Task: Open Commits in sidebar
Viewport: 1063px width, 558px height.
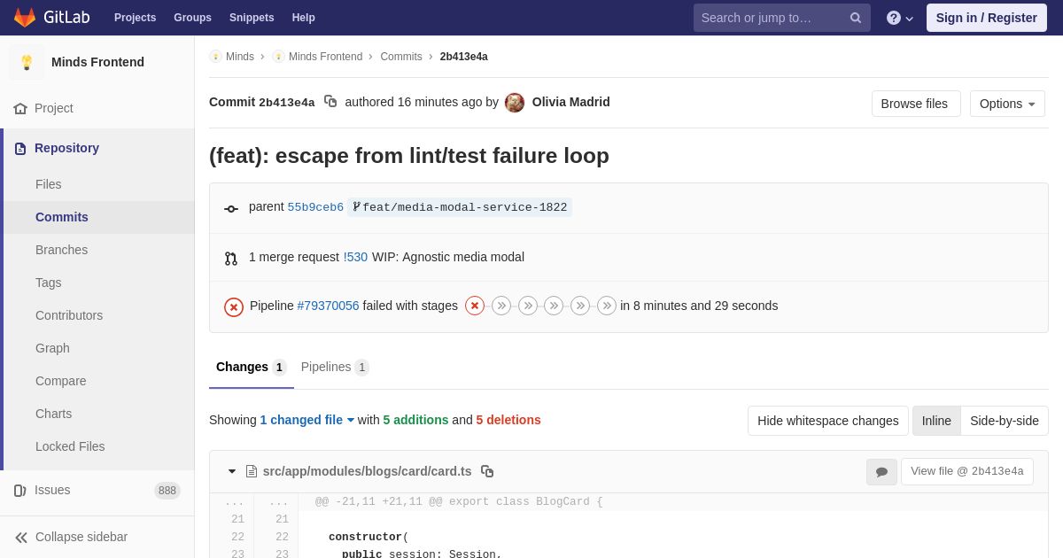Action: click(62, 217)
